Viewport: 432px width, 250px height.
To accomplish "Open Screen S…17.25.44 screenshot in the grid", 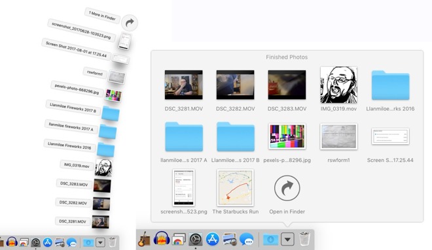I will (x=390, y=136).
